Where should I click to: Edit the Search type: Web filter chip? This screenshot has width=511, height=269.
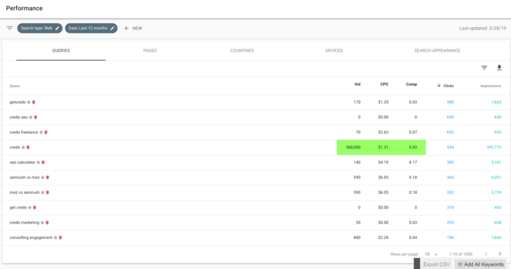[40, 29]
